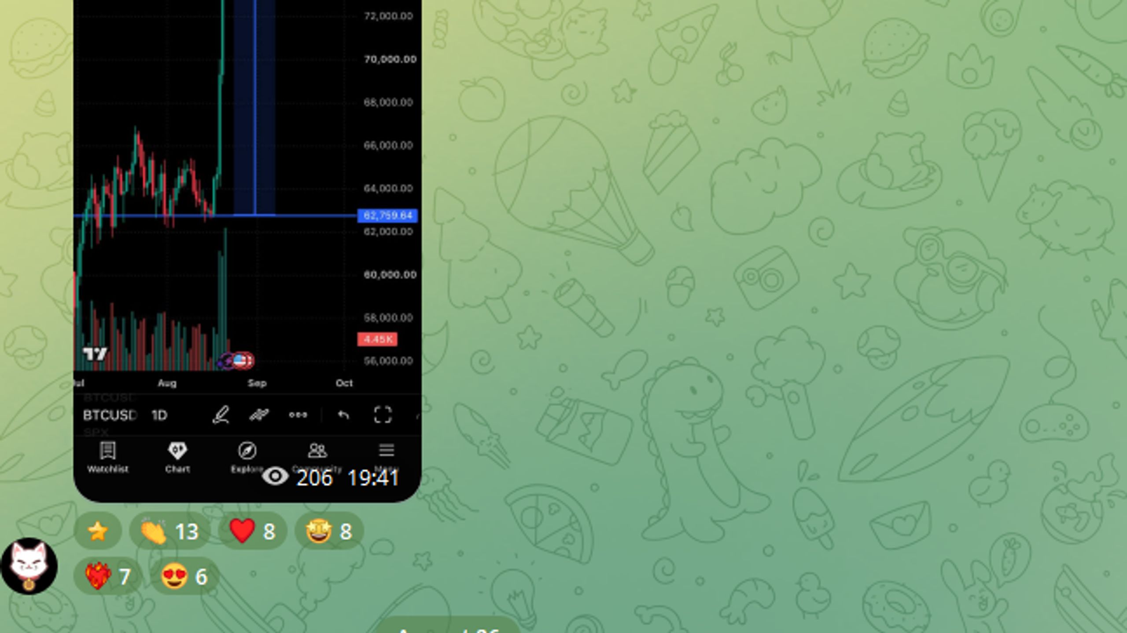The height and width of the screenshot is (633, 1127).
Task: Click the red heart reaction with 8
Action: [253, 531]
